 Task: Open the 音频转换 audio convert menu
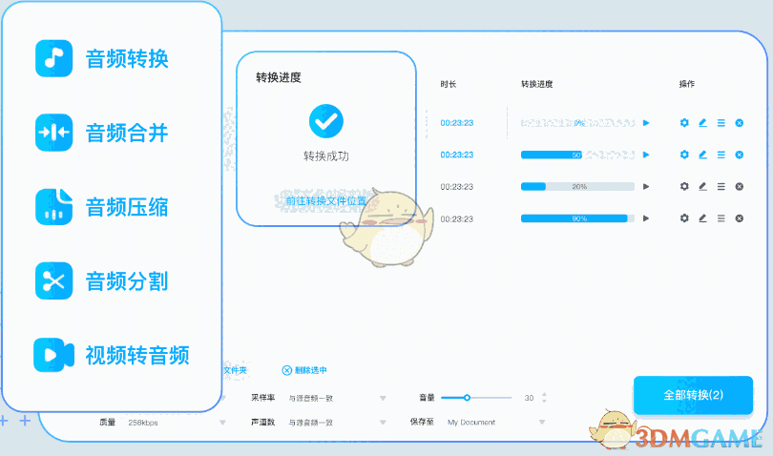[102, 58]
